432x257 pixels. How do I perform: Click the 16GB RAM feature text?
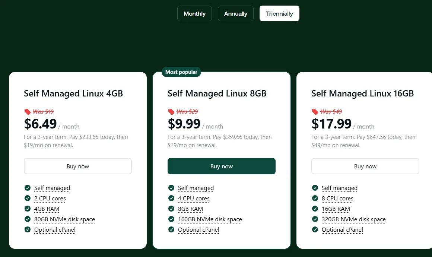[x=336, y=209]
